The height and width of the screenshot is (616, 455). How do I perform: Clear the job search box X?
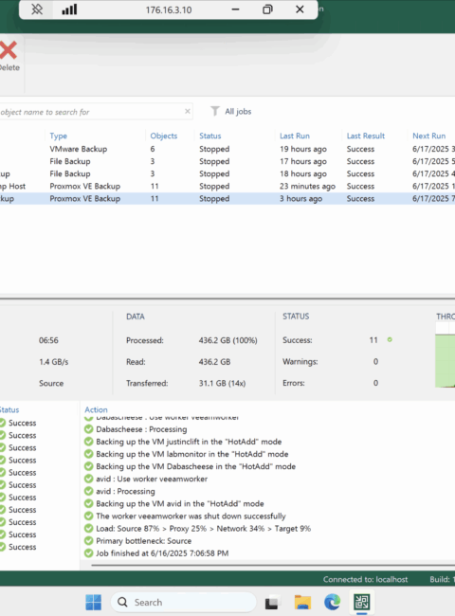[188, 111]
